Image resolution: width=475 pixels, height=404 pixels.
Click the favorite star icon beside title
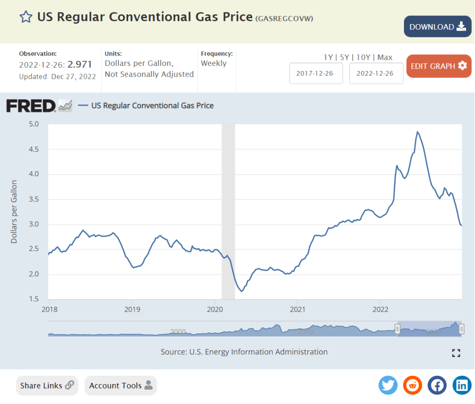(26, 17)
